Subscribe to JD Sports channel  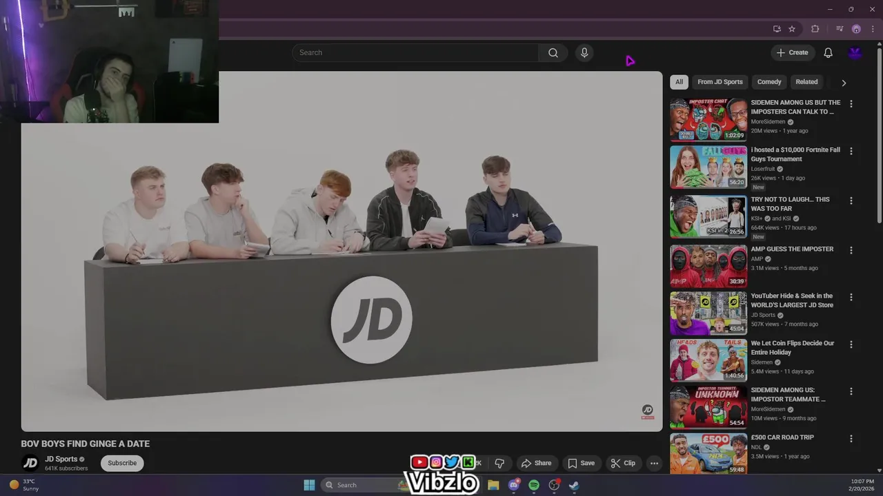pyautogui.click(x=122, y=463)
